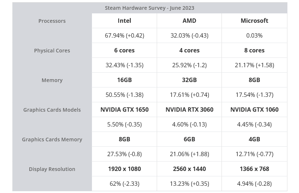Select the Processors row label
This screenshot has height=193, width=299.
[x=52, y=21]
